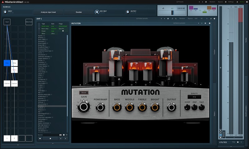
Task: Toggle the Bass amp type filter
Action: coord(45,29)
